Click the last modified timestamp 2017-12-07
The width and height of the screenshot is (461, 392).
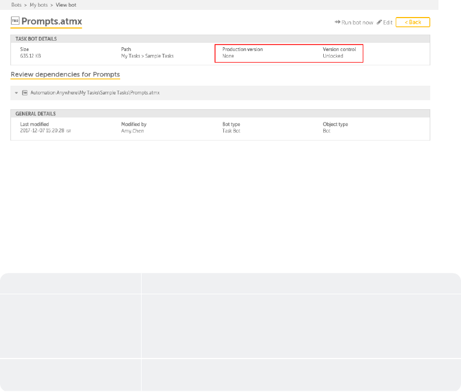(x=42, y=131)
